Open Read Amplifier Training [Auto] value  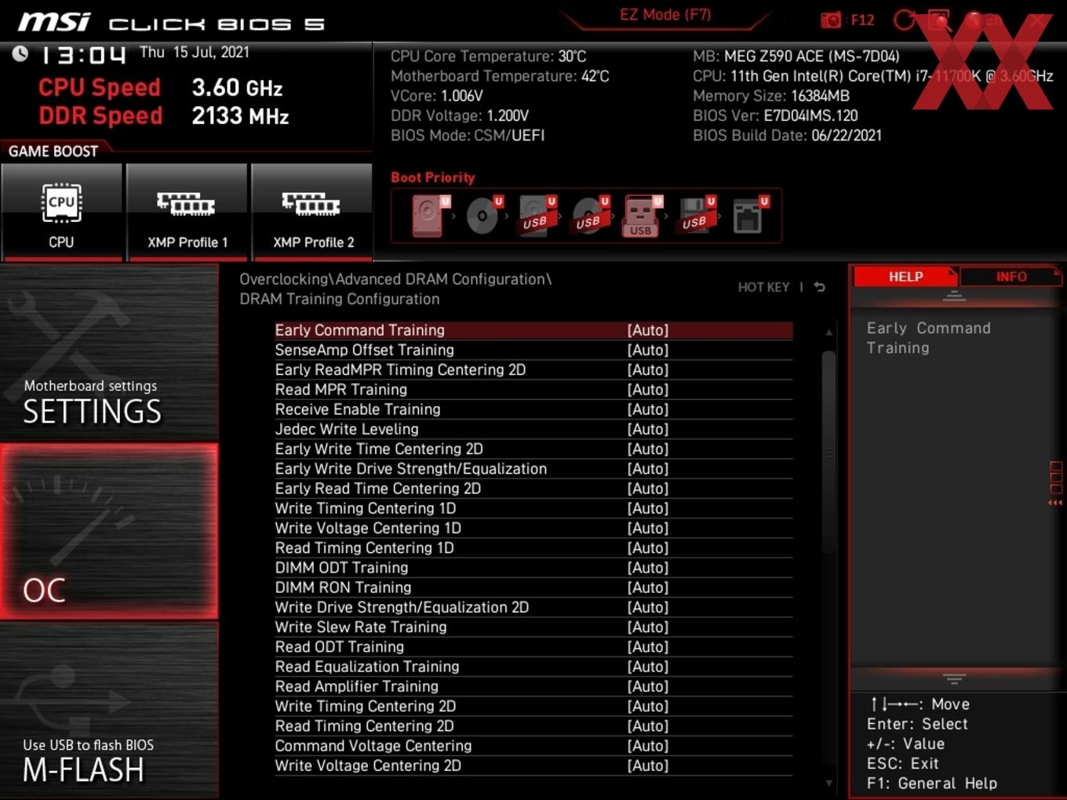coord(648,686)
